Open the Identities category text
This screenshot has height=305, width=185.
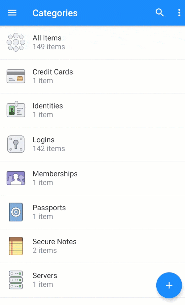point(48,106)
